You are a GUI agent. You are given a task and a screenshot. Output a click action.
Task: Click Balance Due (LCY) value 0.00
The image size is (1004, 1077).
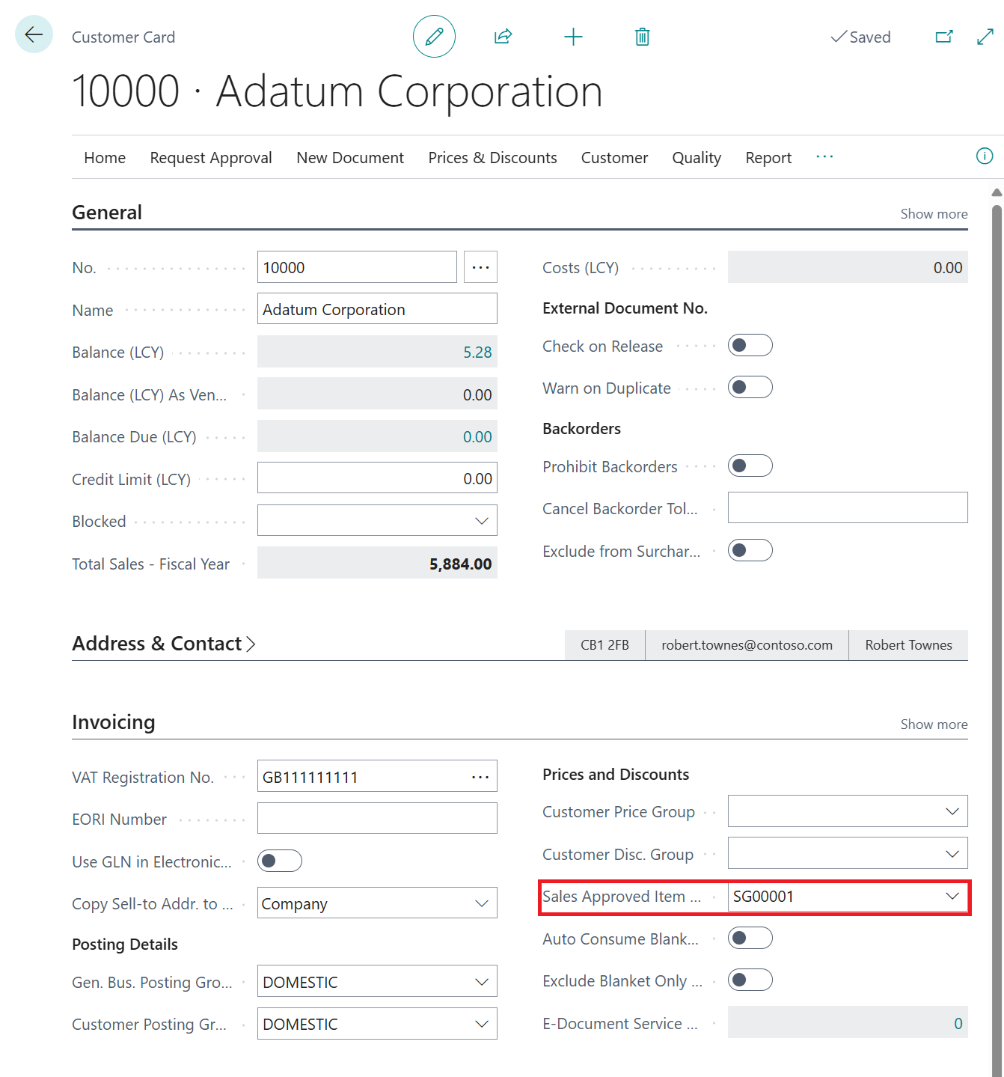click(x=477, y=436)
